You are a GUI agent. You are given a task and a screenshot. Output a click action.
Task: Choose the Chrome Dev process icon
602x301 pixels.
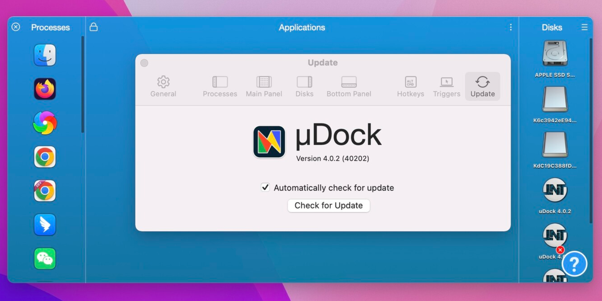[45, 191]
